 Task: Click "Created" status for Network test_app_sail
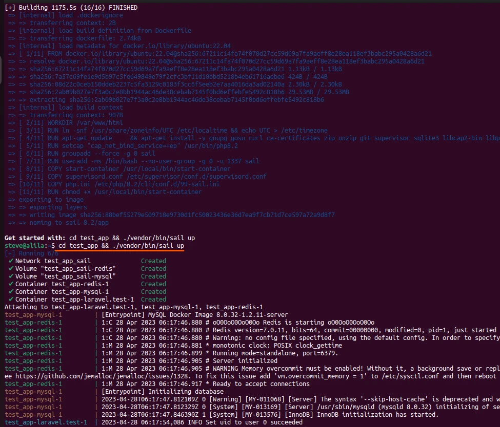tap(153, 261)
